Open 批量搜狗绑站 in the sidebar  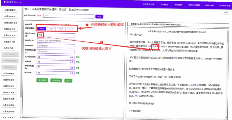[x=9, y=112]
